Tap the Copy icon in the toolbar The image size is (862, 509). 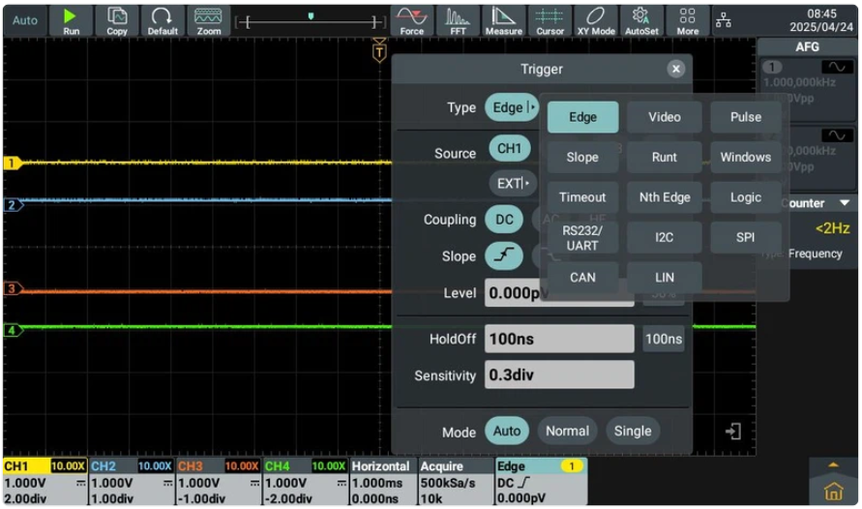(117, 20)
